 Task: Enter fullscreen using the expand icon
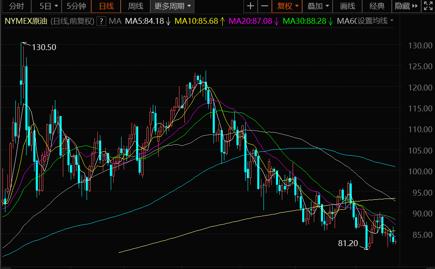click(428, 6)
